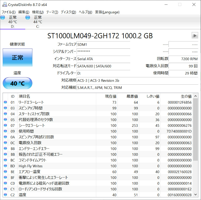This screenshot has height=200, width=201.
Task: Click the S.M.A.R.T., APM, NCQ, TRIM features field
Action: 137,88
